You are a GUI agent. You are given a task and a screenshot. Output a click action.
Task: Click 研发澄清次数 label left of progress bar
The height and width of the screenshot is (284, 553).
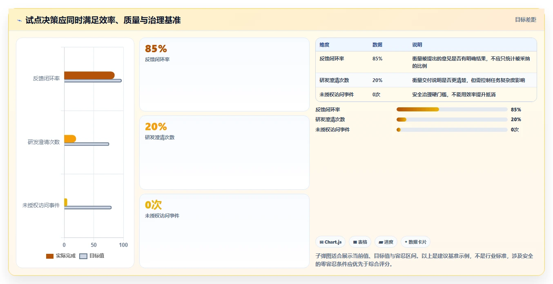pos(330,120)
